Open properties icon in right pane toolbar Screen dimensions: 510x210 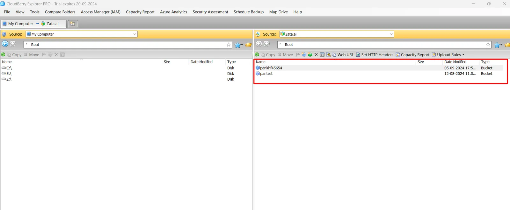[x=322, y=55]
